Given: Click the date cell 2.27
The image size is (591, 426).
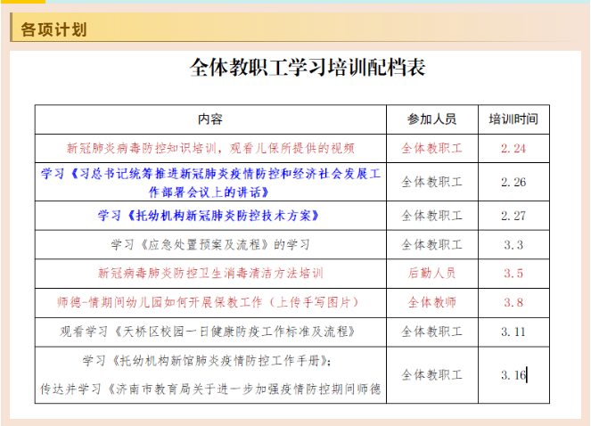Looking at the screenshot, I should pyautogui.click(x=513, y=216).
